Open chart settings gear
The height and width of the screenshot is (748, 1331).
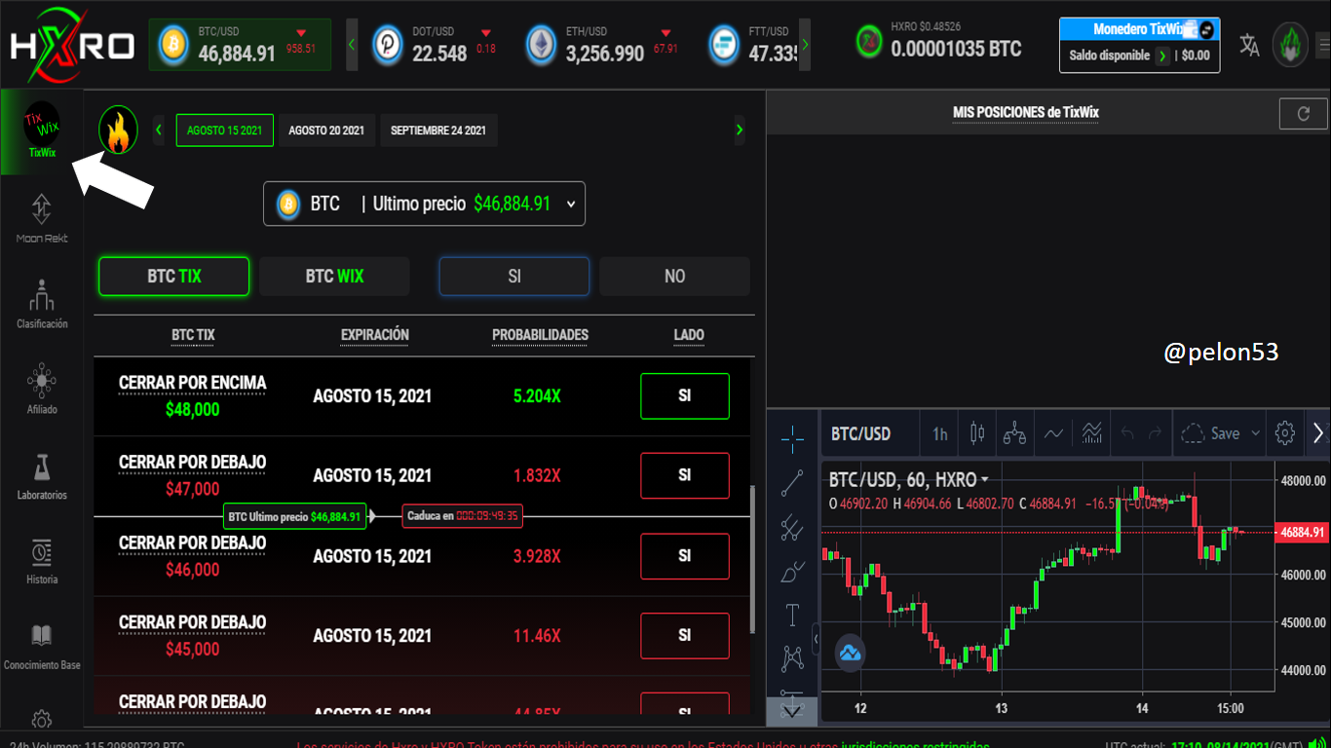[x=1285, y=433]
